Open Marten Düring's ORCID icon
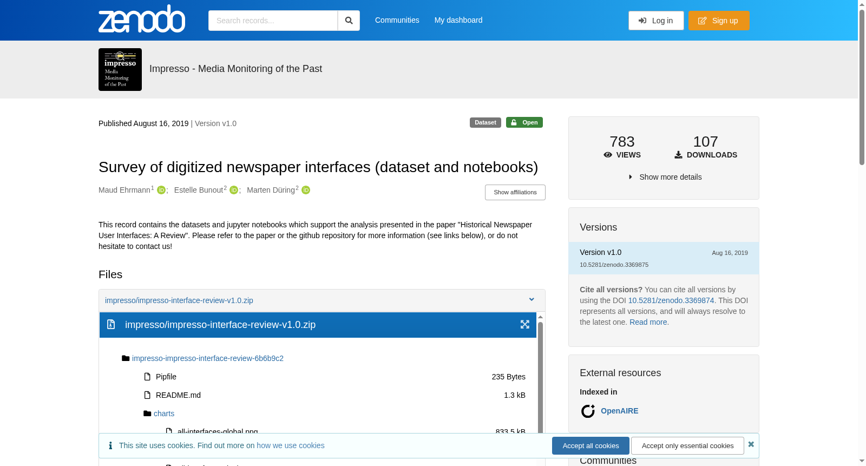This screenshot has width=866, height=466. tap(306, 190)
